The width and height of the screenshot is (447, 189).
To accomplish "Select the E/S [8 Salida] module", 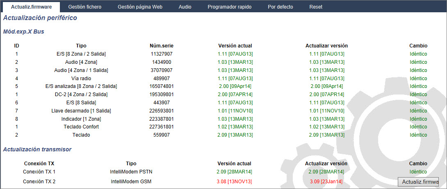I will click(81, 102).
